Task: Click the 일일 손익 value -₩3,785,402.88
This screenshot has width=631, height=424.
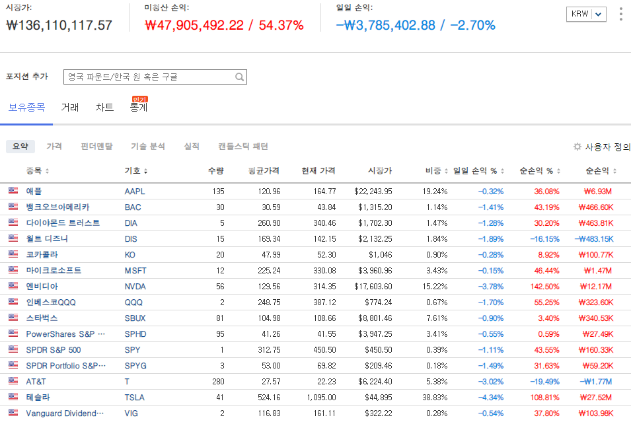Action: [385, 25]
